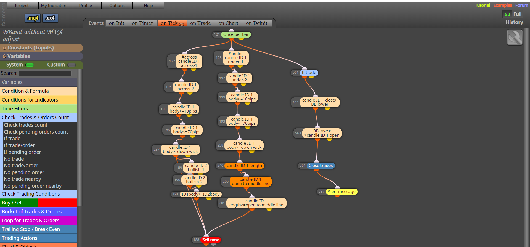
Task: Toggle the System variables switch
Action: (30, 65)
